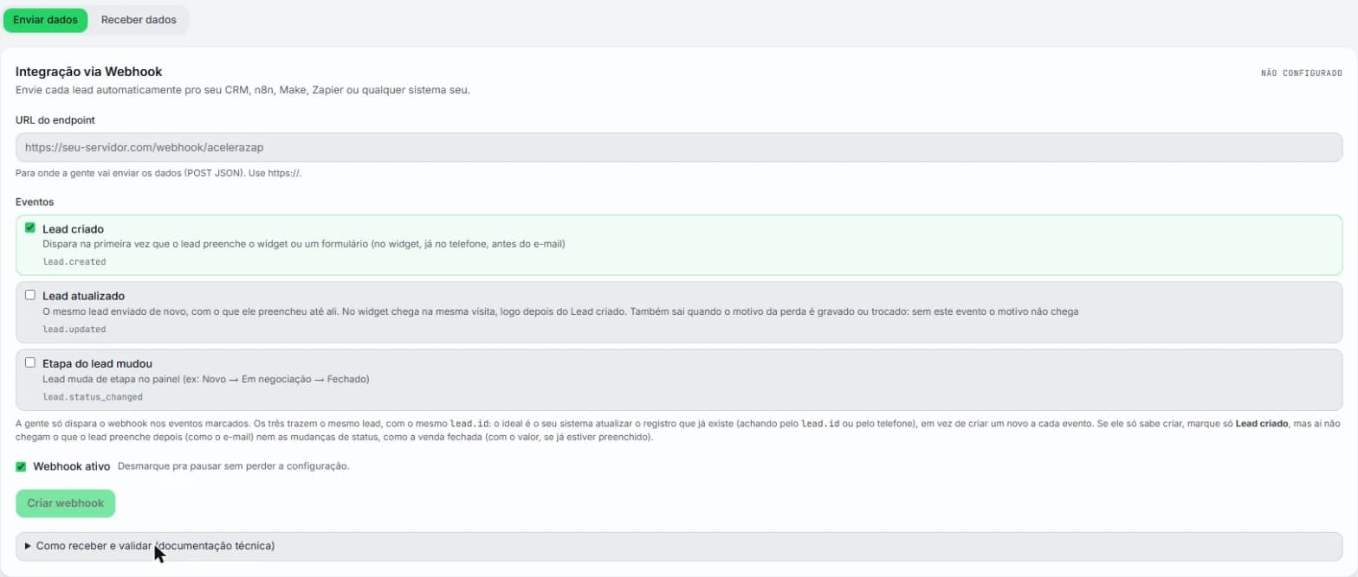Viewport: 1358px width, 577px height.
Task: Click the URL do endpoint label
Action: tap(55, 119)
